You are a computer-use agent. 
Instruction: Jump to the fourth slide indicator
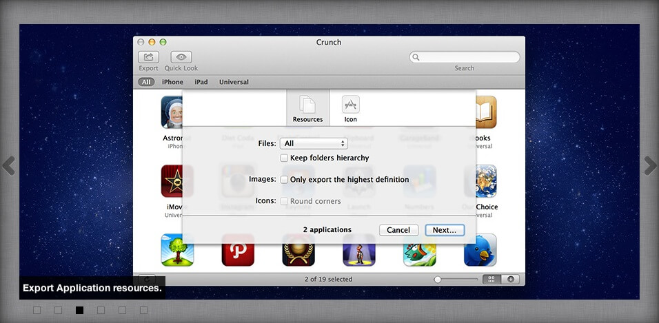point(101,311)
